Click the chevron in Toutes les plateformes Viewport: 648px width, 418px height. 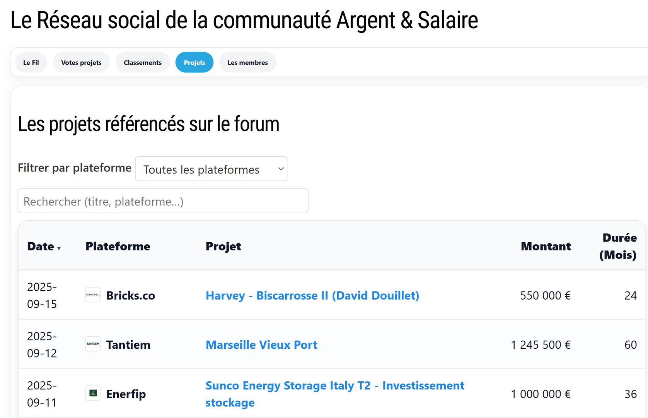click(x=281, y=169)
